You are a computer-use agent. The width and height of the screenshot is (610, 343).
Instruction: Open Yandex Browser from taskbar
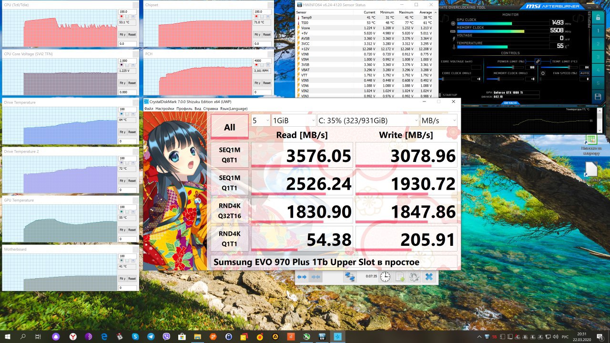click(72, 336)
